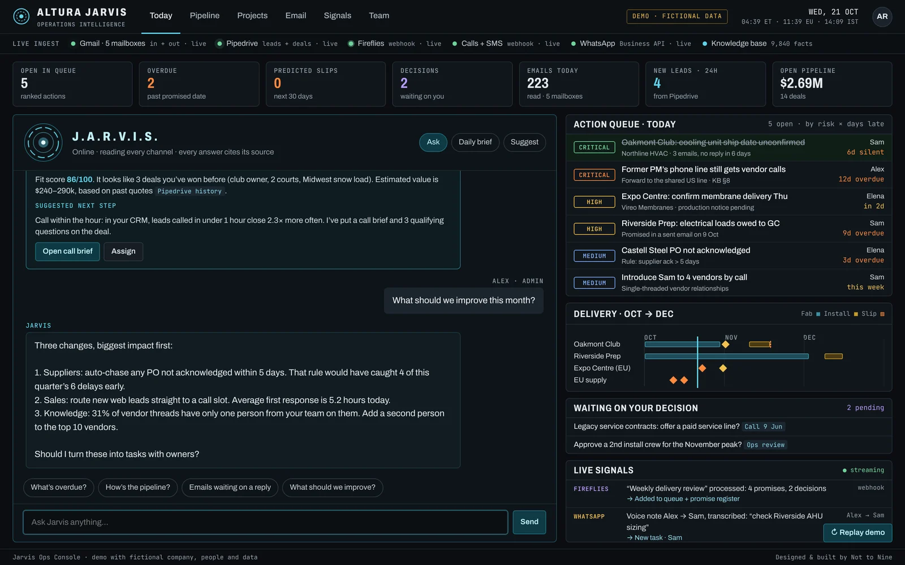This screenshot has height=565, width=905.
Task: Click the Gmail live status dot
Action: 73,44
